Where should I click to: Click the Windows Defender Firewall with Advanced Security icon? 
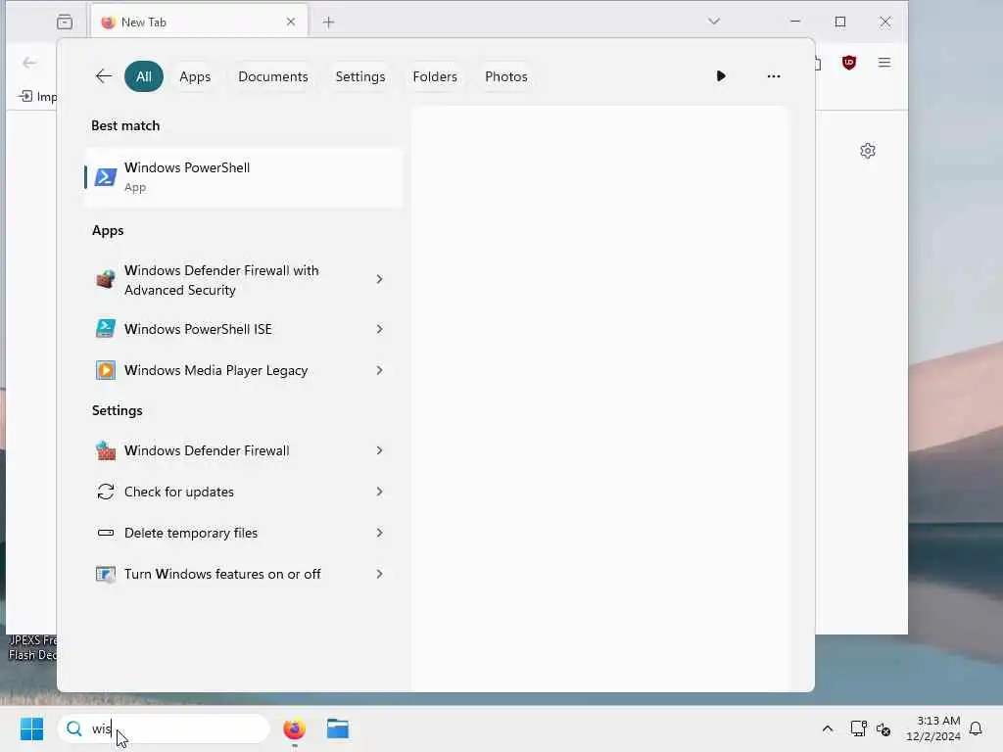coord(106,279)
